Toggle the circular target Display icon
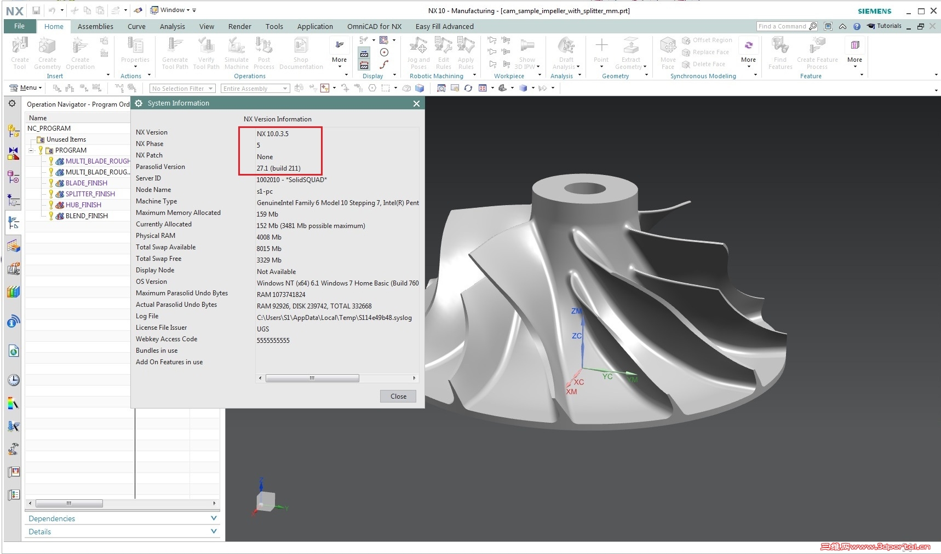 [x=384, y=53]
